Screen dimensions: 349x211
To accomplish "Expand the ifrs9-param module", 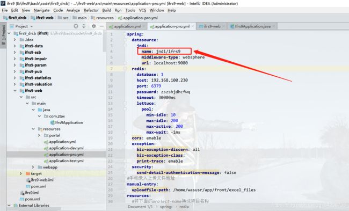I will point(14,65).
